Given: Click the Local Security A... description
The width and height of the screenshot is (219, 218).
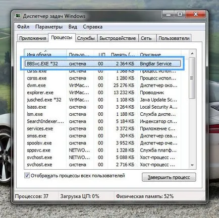Looking at the screenshot, I should click(158, 107).
